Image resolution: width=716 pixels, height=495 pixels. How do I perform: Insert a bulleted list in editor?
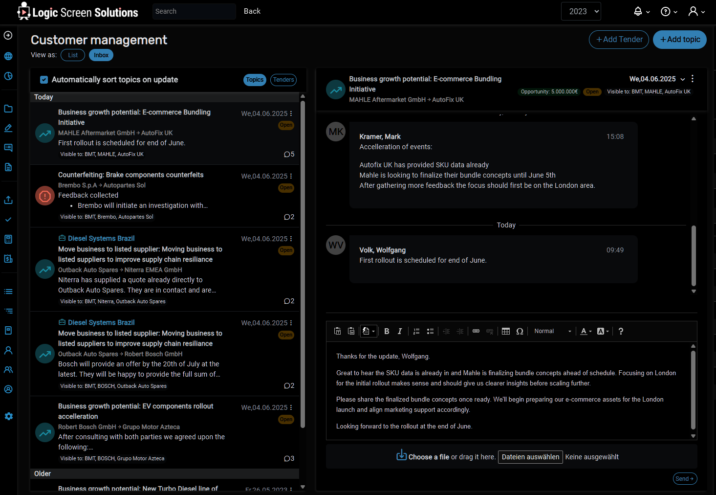(430, 331)
